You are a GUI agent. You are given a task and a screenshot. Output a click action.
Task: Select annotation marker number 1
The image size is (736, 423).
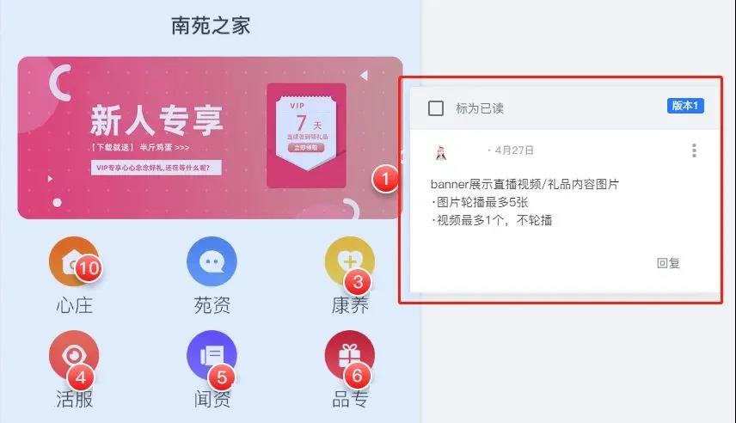(x=386, y=179)
